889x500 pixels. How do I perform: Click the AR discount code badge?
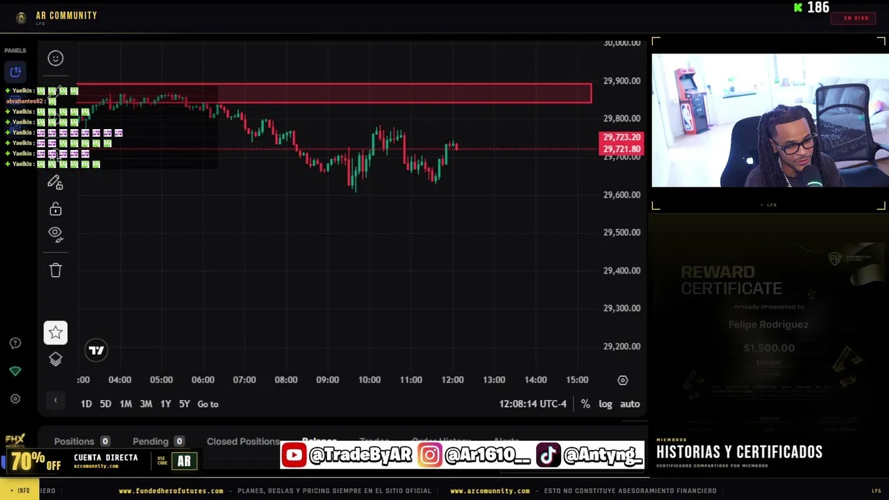coord(184,461)
